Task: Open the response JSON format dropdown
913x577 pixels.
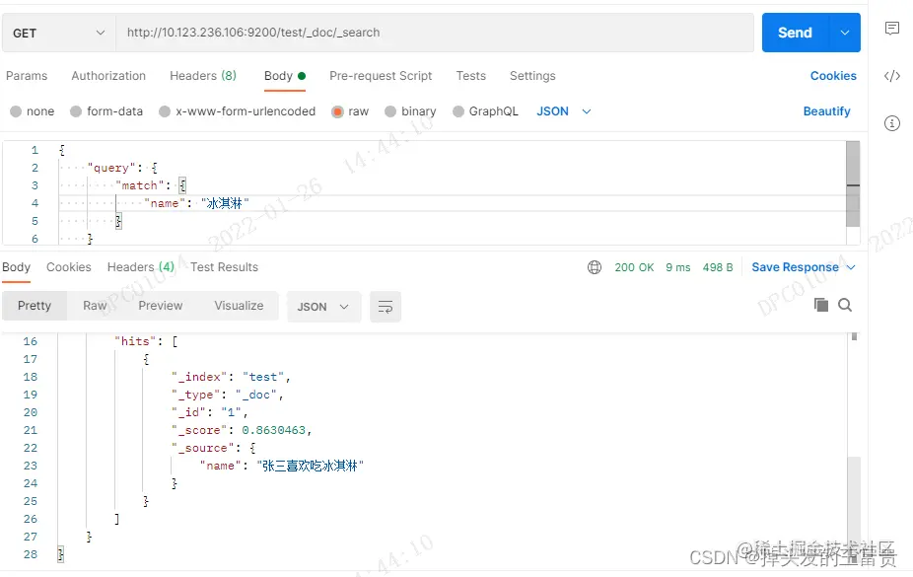Action: coord(323,307)
